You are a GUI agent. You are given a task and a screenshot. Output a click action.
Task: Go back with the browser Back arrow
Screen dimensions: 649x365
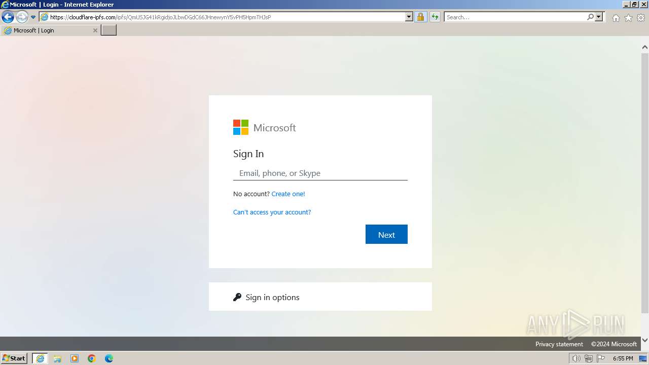coord(8,17)
